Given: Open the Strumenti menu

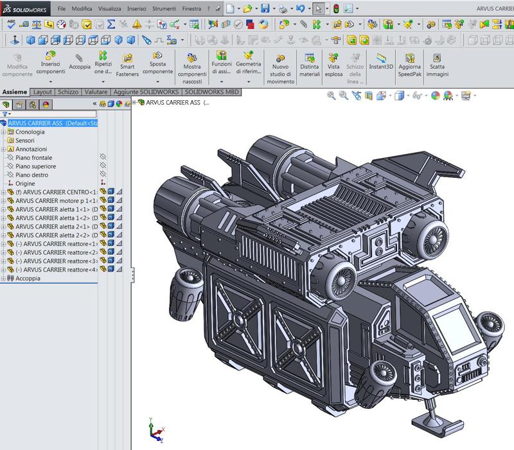Looking at the screenshot, I should (163, 10).
